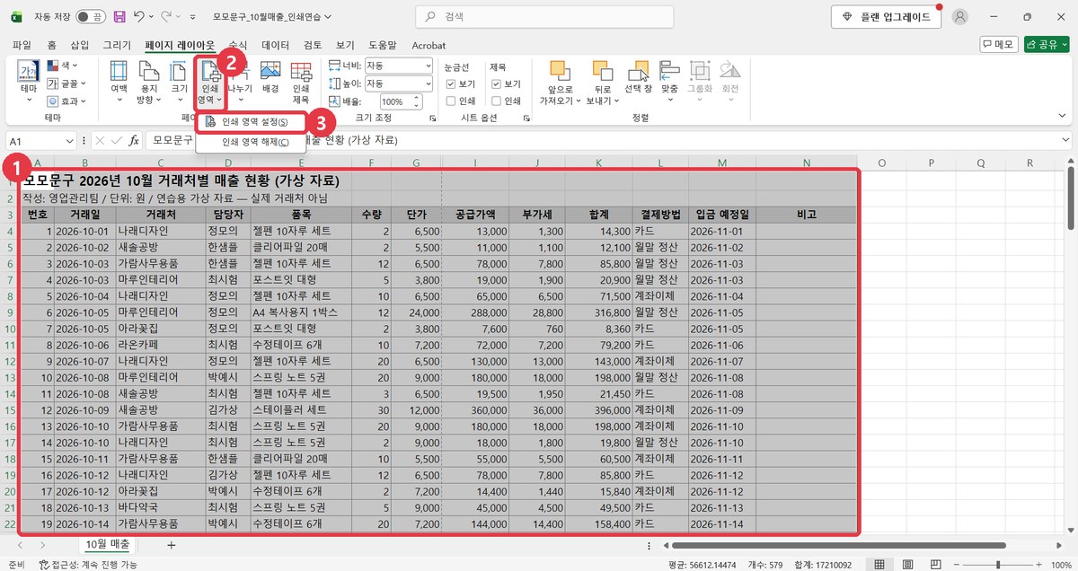Expand the Name Box dropdown arrow

[70, 141]
